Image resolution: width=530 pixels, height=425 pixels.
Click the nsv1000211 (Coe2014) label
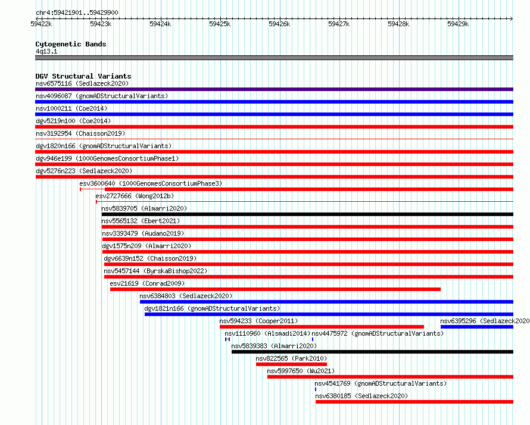pyautogui.click(x=71, y=108)
